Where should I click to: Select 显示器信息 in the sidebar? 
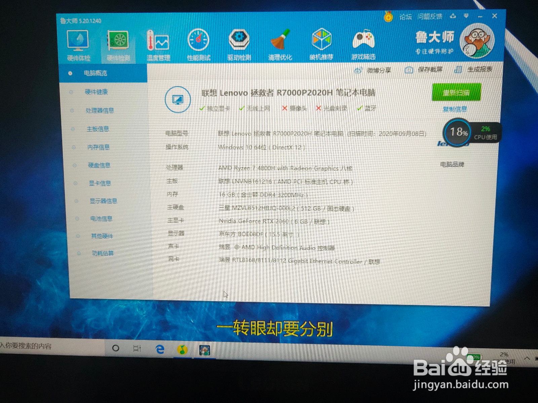pos(103,201)
